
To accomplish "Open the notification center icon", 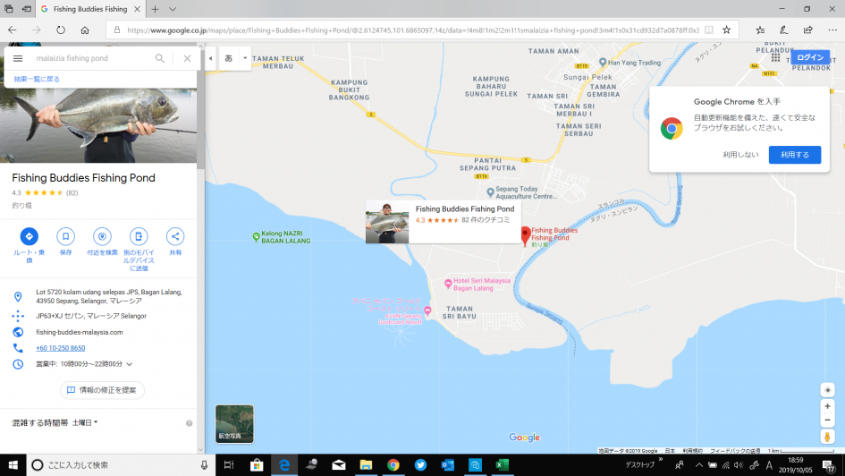I will pos(829,464).
